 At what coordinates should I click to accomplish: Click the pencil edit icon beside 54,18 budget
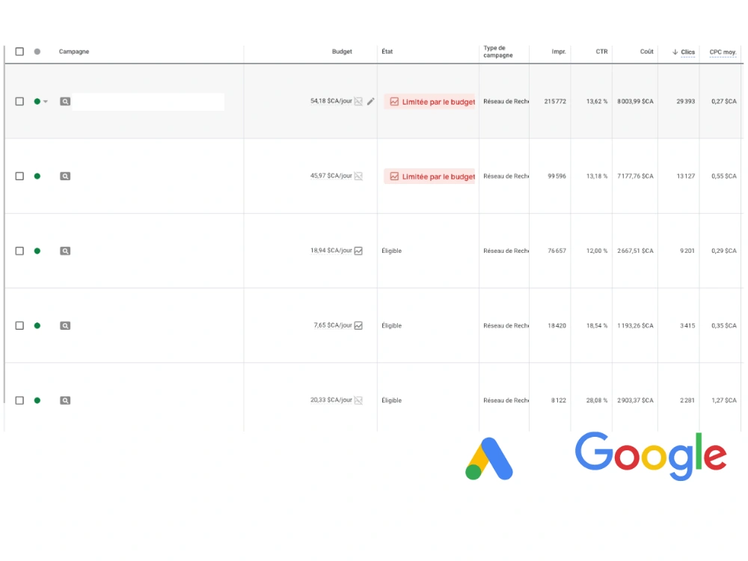coord(371,101)
